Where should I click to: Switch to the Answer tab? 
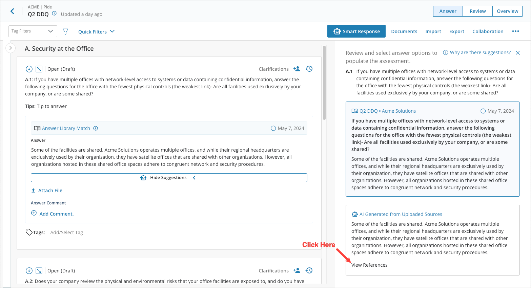click(448, 11)
